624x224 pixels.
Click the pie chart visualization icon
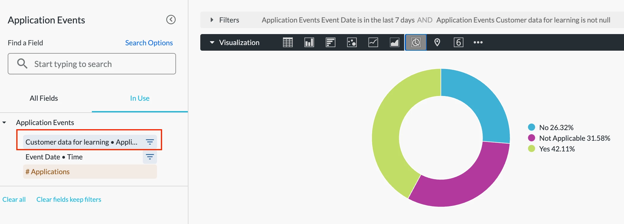416,42
